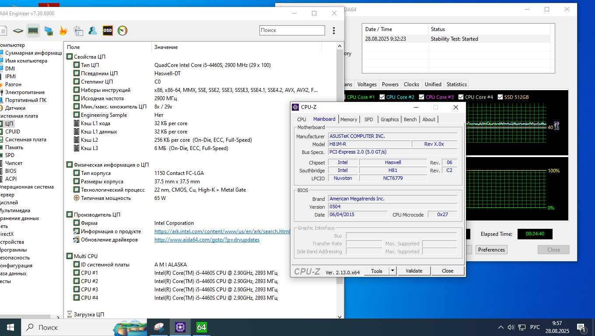The image size is (595, 336).
Task: Switch to the Bench tab in CPU-Z
Action: (410, 119)
